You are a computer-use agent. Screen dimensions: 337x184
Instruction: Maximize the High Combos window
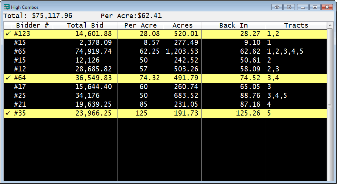pyautogui.click(x=314, y=7)
